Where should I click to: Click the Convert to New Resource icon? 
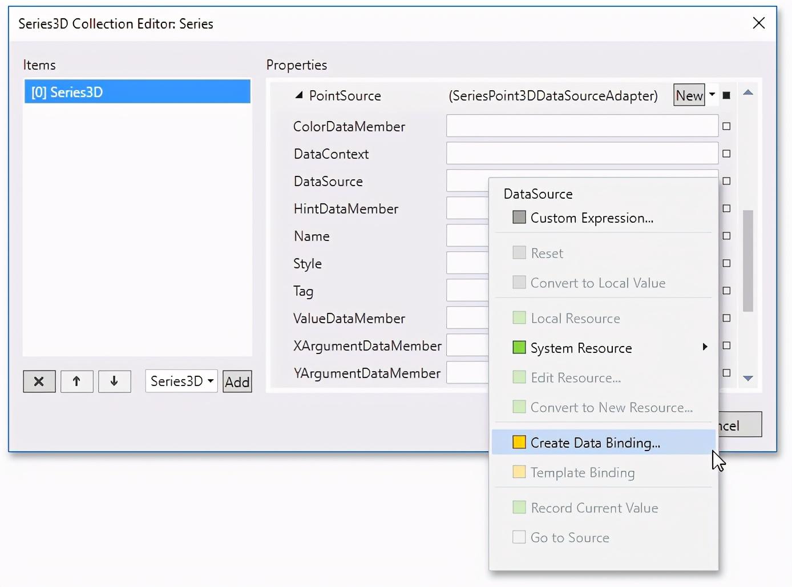(x=519, y=407)
